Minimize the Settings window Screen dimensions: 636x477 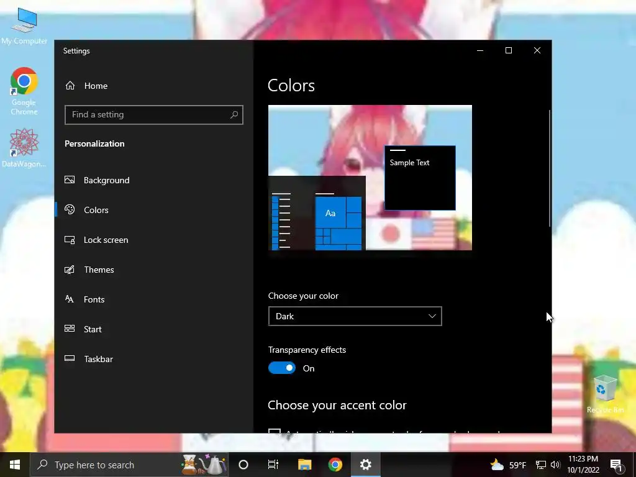480,50
